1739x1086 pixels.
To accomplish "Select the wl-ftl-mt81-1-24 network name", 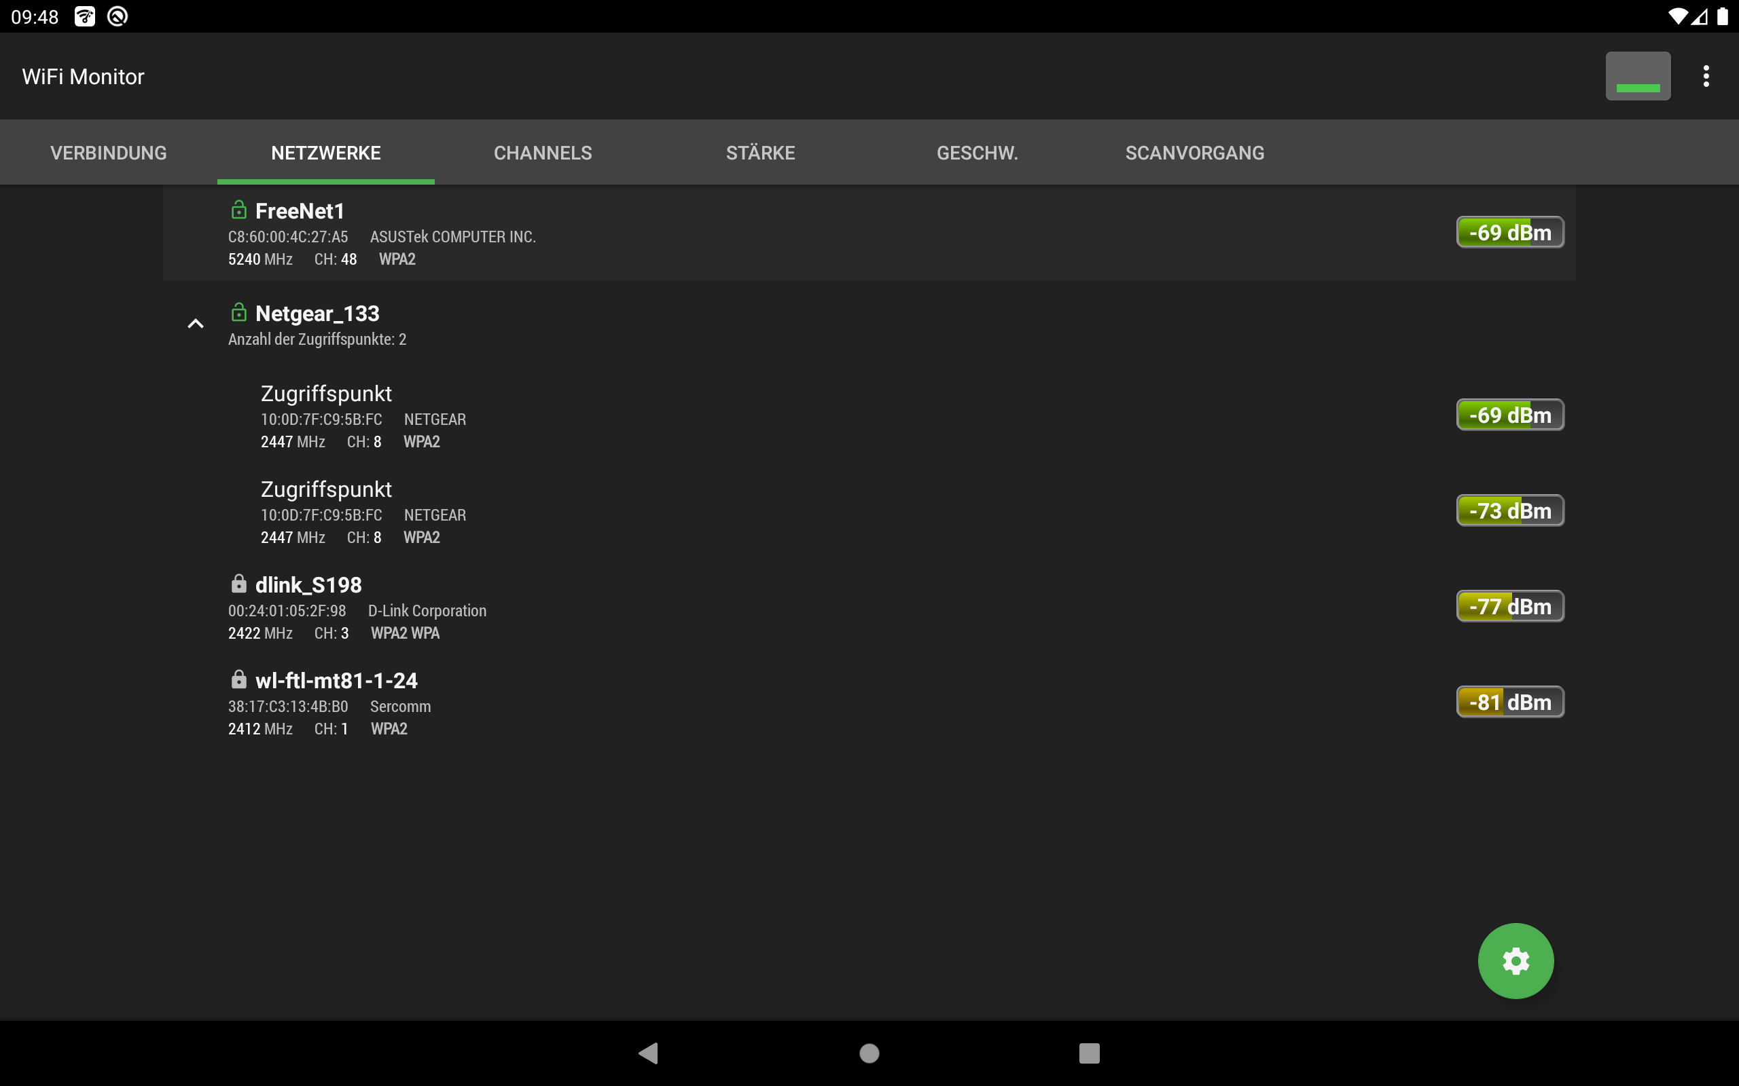I will [336, 680].
